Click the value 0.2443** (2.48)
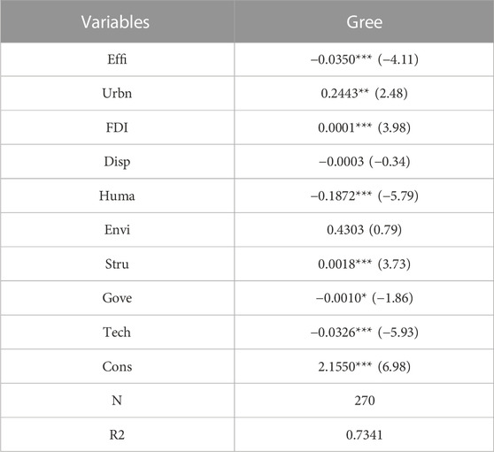This screenshot has width=494, height=452. 364,93
